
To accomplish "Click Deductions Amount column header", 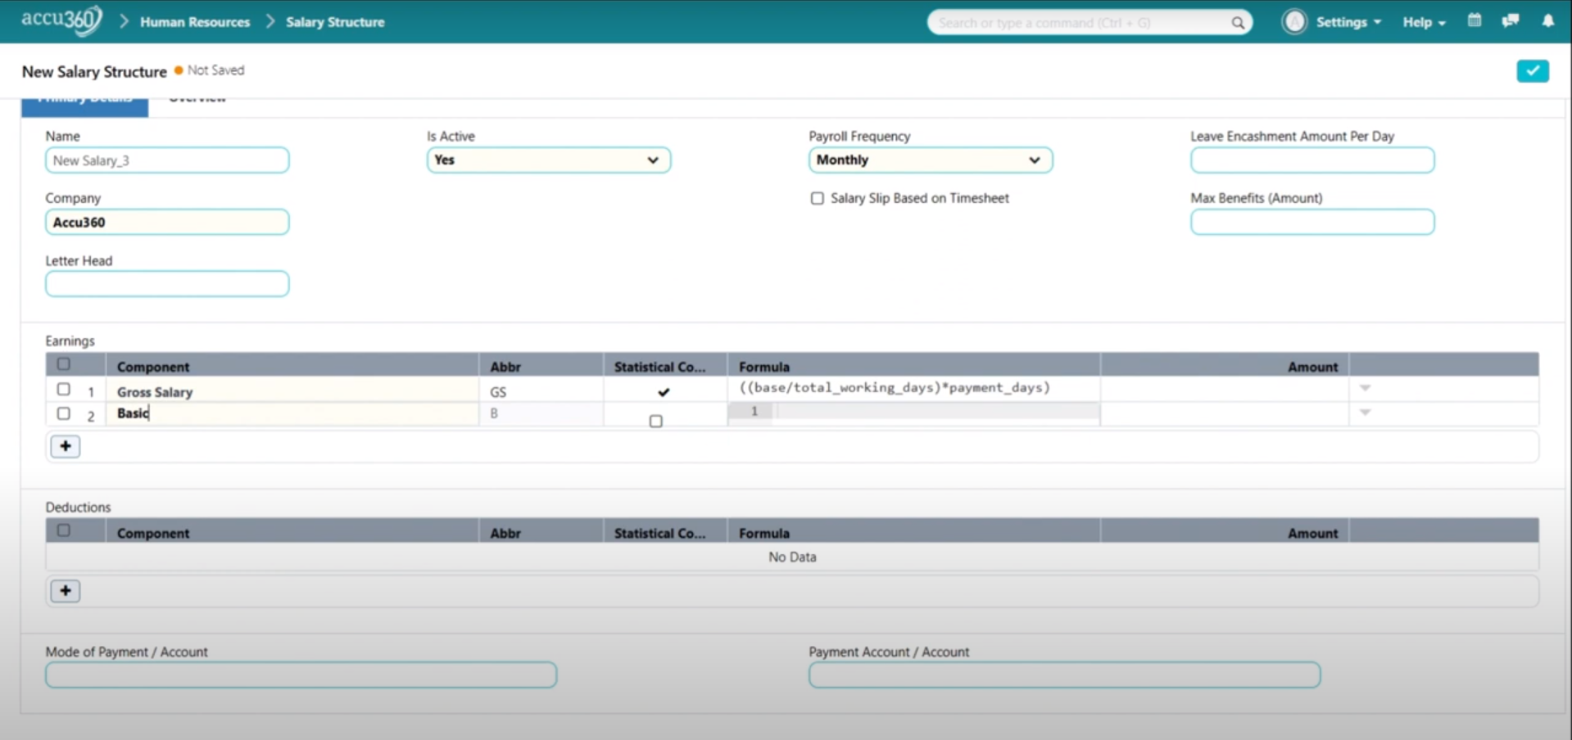I will (x=1225, y=532).
